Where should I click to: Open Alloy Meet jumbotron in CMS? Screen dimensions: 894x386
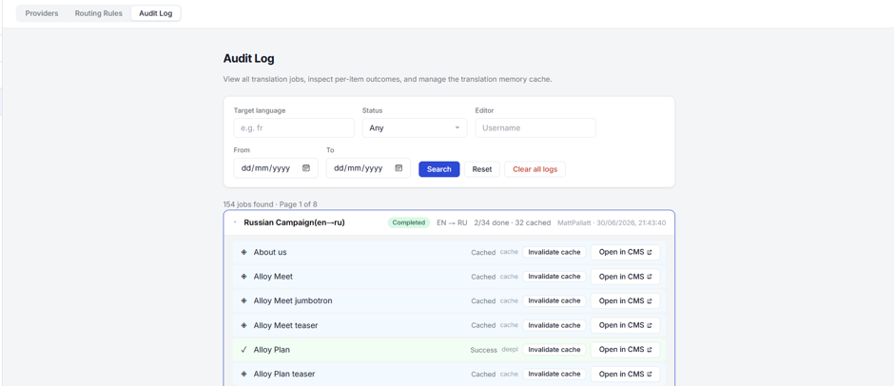pos(625,300)
